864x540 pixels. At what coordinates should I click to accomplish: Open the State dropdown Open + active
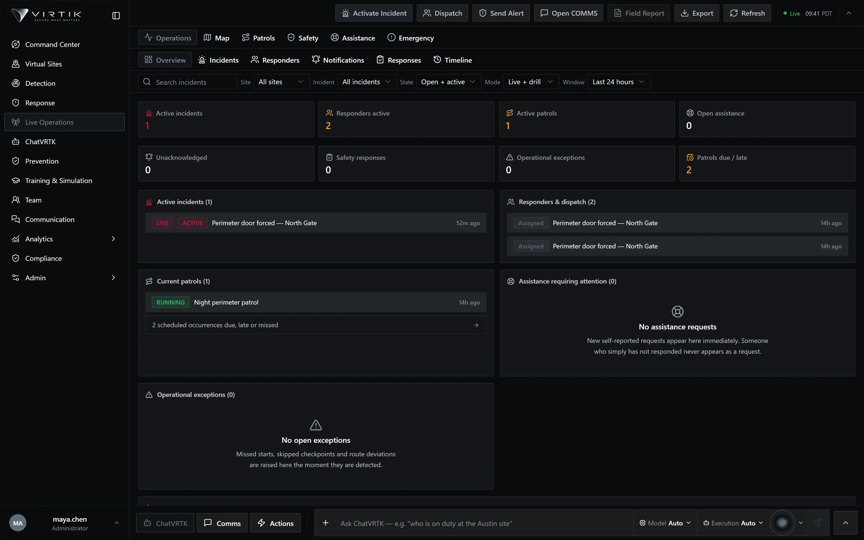pos(448,82)
